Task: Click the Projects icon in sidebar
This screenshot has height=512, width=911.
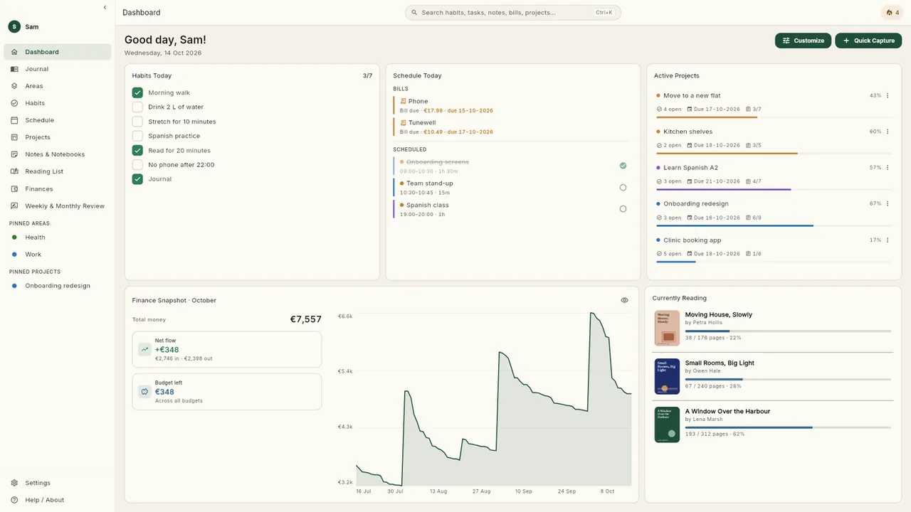Action: pos(14,137)
